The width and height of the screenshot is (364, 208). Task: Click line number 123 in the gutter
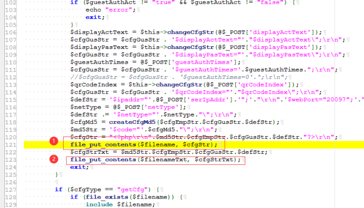[11, 160]
